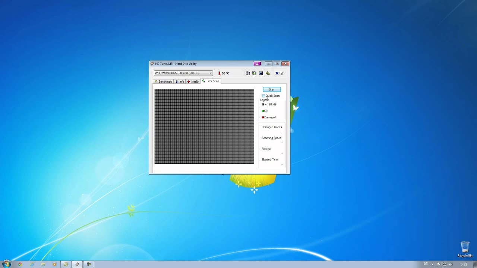Screen dimensions: 477x268
Task: Show hidden tray icons arrow
Action: click(433, 264)
